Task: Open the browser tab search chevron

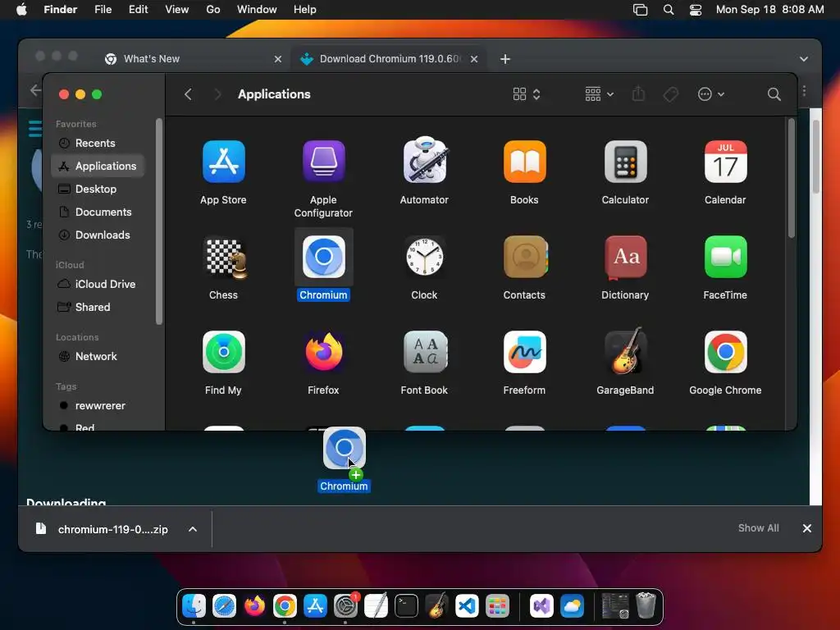Action: tap(804, 59)
